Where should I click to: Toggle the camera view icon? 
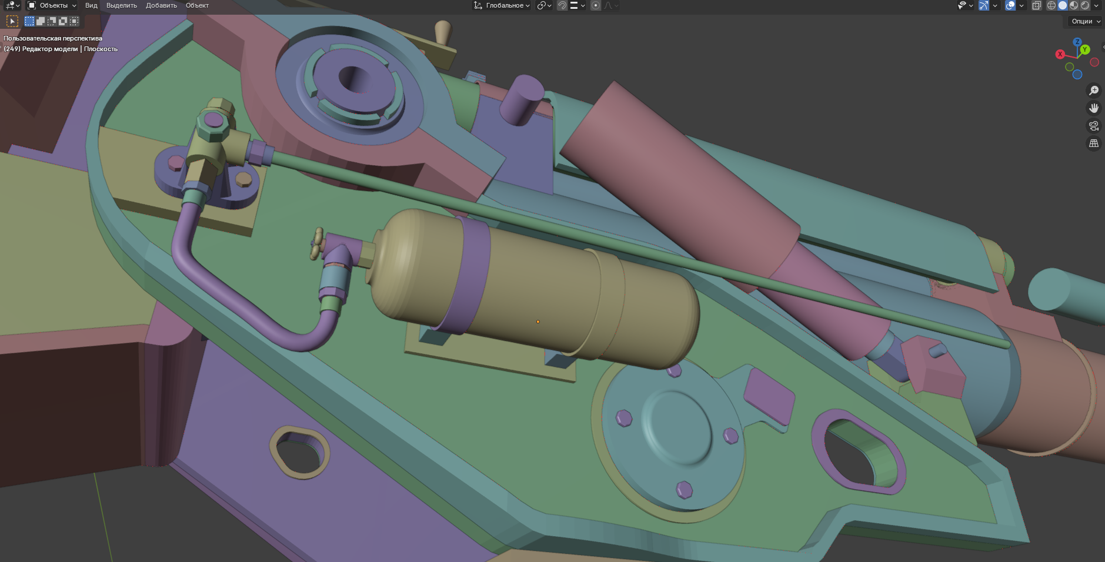click(1094, 126)
